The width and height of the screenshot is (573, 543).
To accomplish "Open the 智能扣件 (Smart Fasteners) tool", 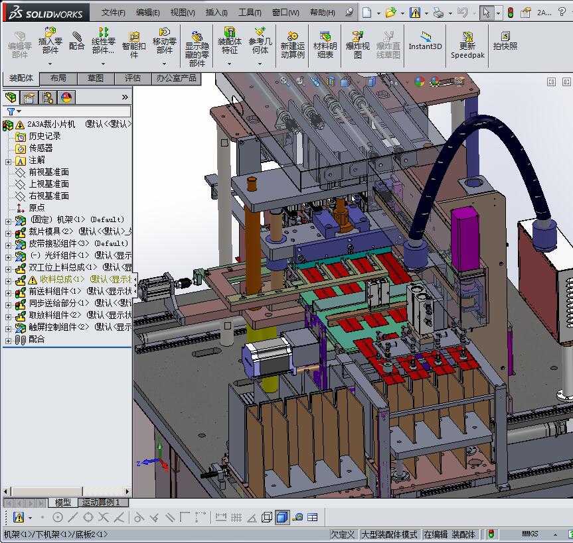I will [x=134, y=41].
